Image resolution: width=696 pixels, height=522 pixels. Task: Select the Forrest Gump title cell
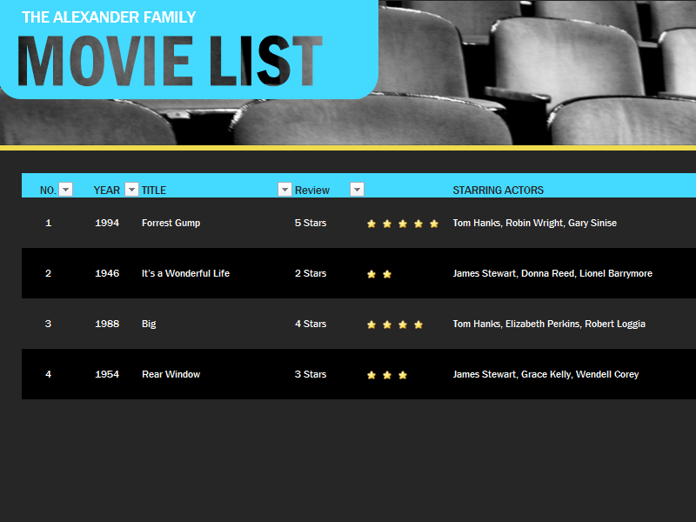[x=171, y=224]
